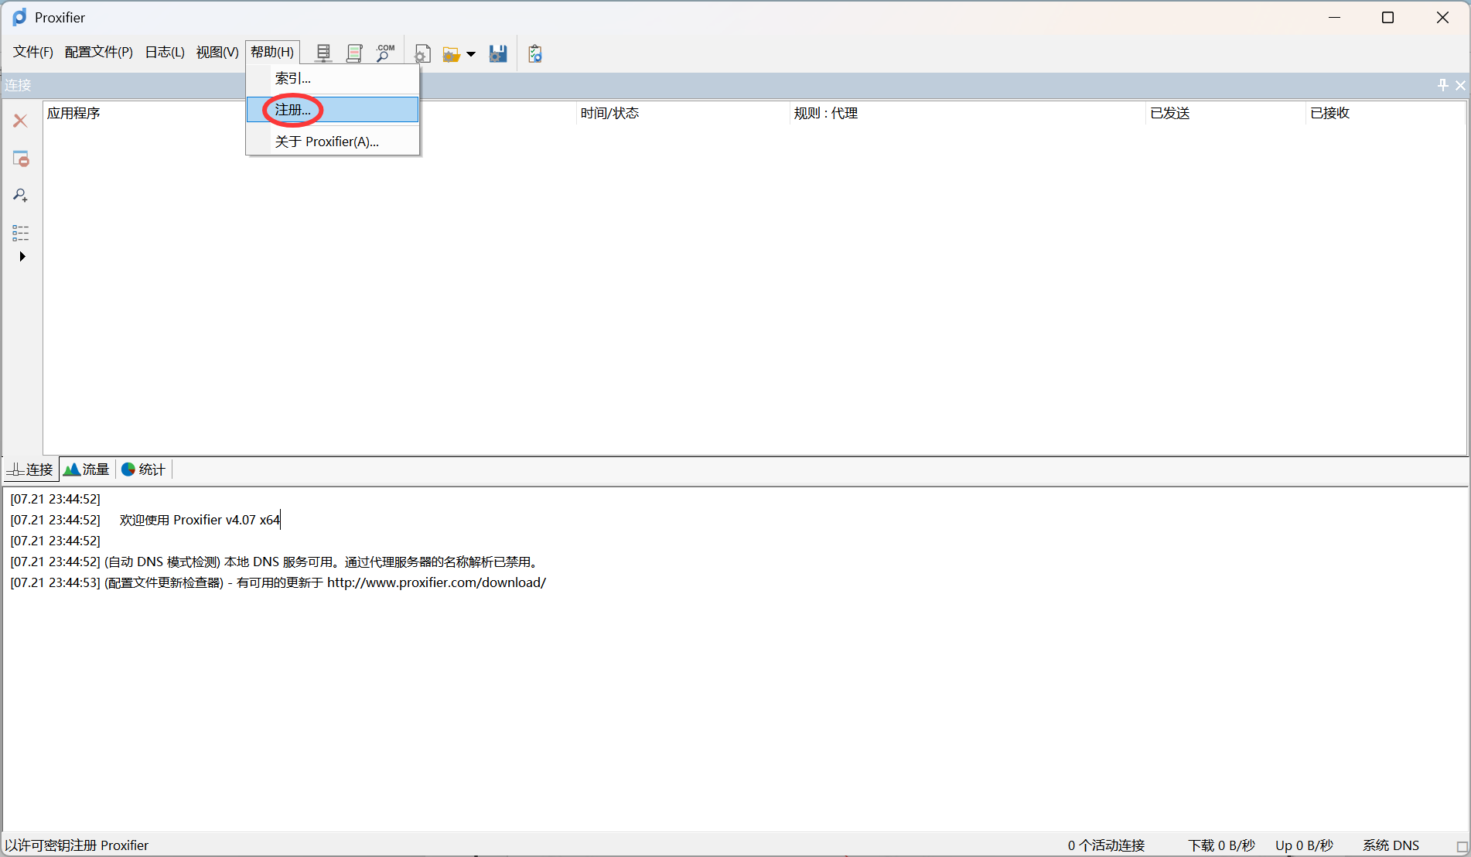
Task: Close the 连接 panel
Action: point(1460,85)
